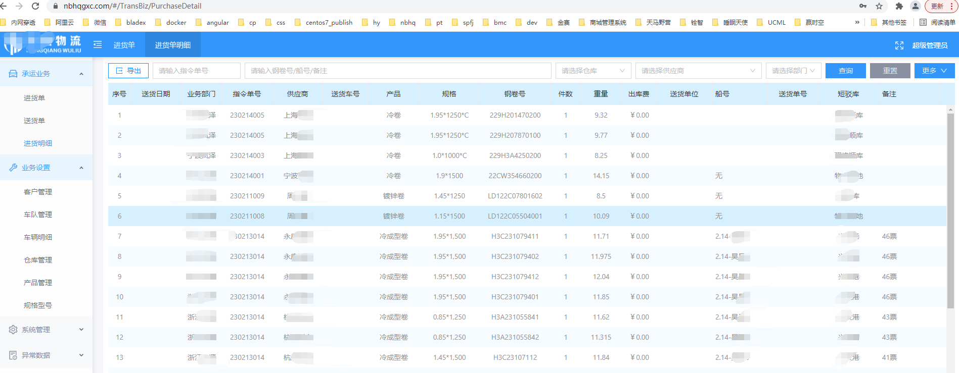Click the 业务设置 wrench icon
Screen dimensions: 959x373
click(x=13, y=168)
